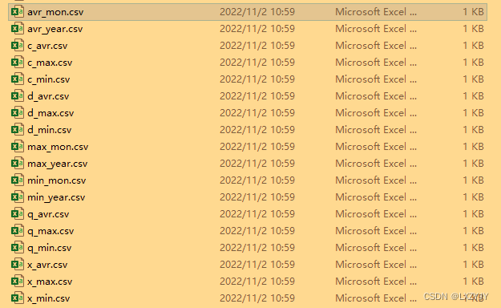Click the modified date of max_year.csv

(x=257, y=164)
